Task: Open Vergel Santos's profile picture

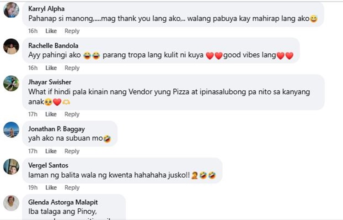Action: pyautogui.click(x=11, y=167)
